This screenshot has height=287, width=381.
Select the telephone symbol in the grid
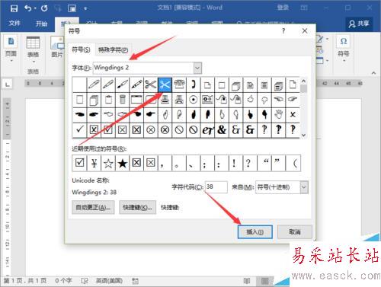click(179, 85)
